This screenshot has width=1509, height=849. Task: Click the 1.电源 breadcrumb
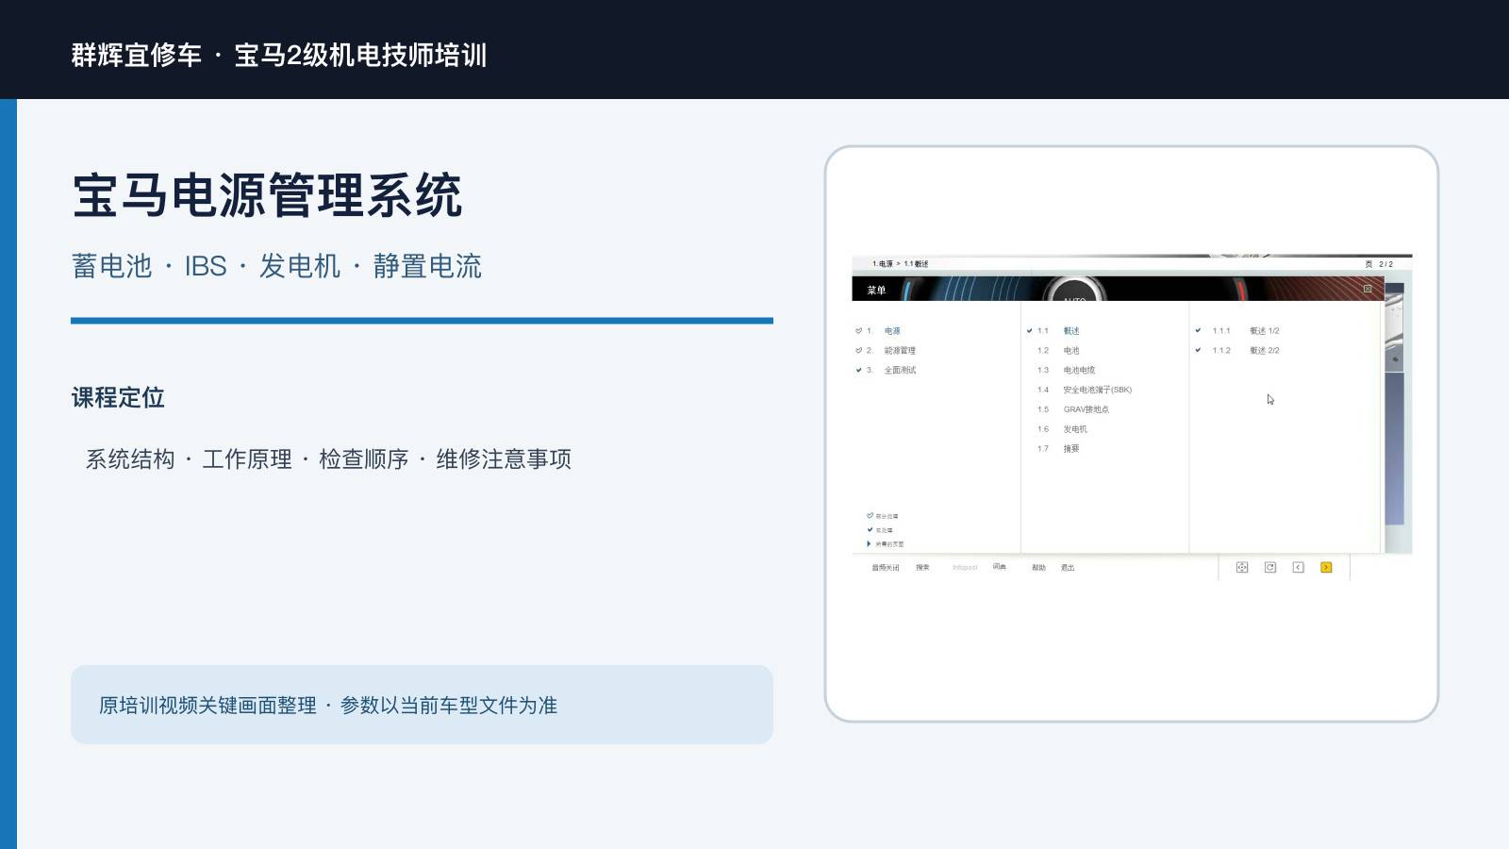[x=883, y=264]
